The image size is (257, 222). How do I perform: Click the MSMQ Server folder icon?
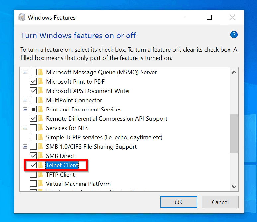point(40,72)
